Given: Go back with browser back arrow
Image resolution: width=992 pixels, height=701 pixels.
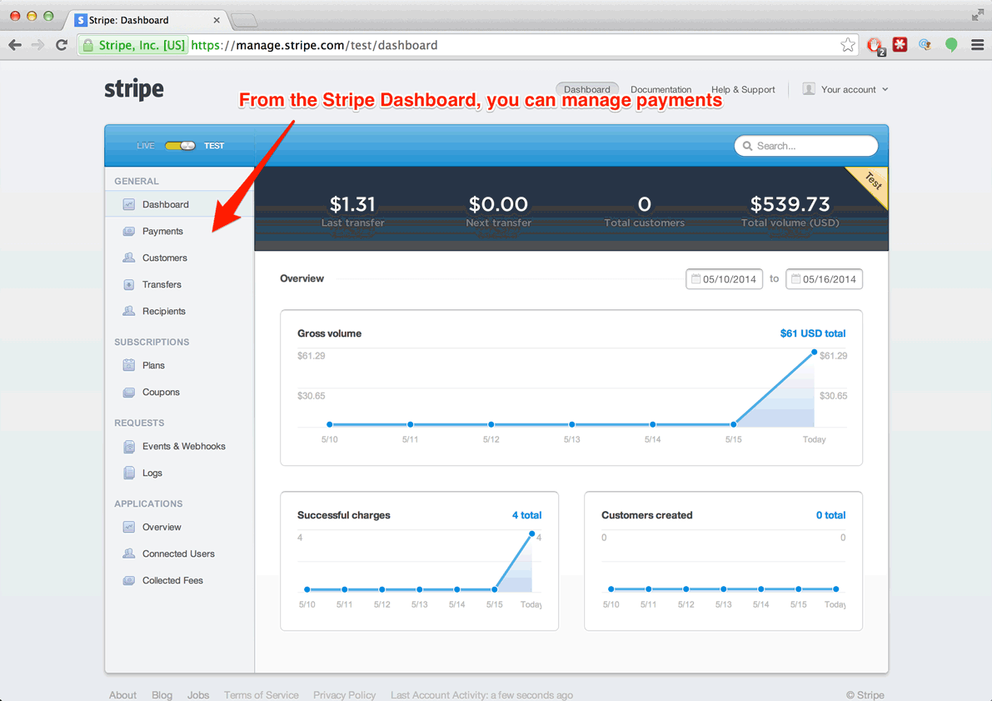Looking at the screenshot, I should 15,45.
